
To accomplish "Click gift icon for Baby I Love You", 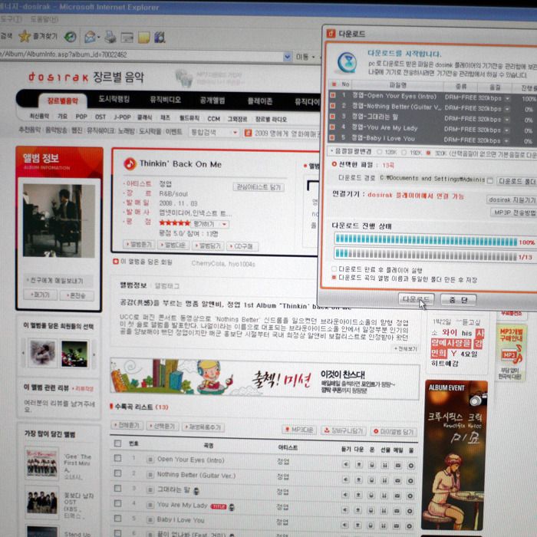I will tap(384, 525).
